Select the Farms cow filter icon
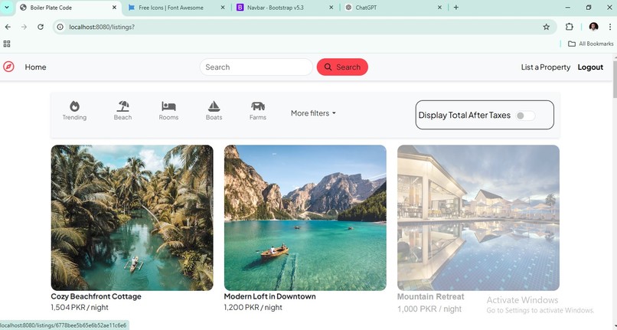This screenshot has height=330, width=617. (258, 106)
